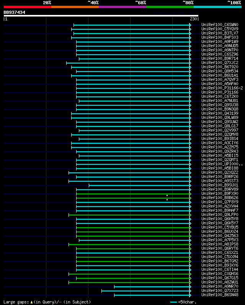Click the cyan ~100% identity legend bar
This screenshot has width=245, height=305.
click(217, 7)
